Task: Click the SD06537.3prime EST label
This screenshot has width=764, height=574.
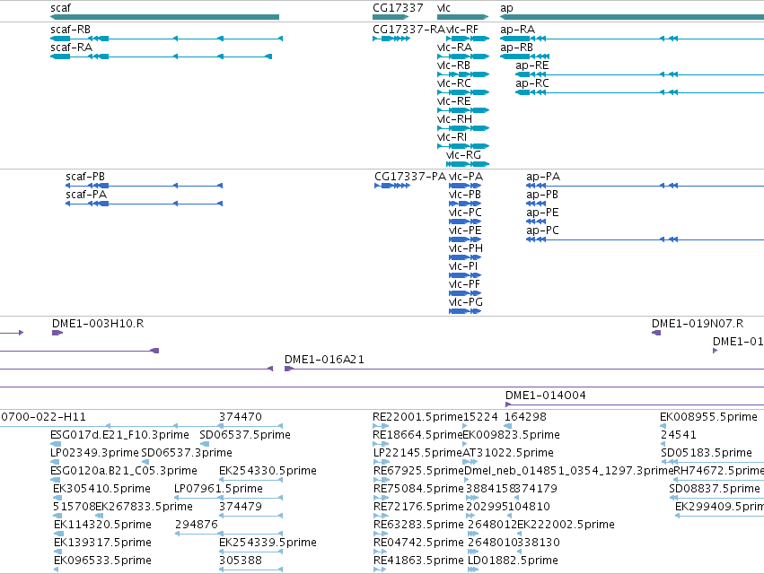Action: 187,453
